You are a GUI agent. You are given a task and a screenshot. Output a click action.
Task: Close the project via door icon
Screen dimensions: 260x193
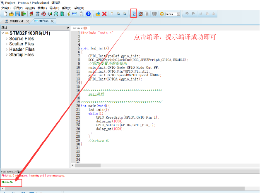click(x=24, y=14)
